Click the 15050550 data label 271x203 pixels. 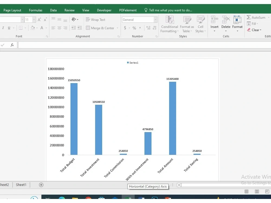click(x=74, y=80)
